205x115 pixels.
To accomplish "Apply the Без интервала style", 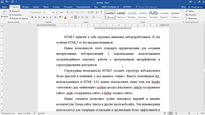I will click(x=121, y=15).
